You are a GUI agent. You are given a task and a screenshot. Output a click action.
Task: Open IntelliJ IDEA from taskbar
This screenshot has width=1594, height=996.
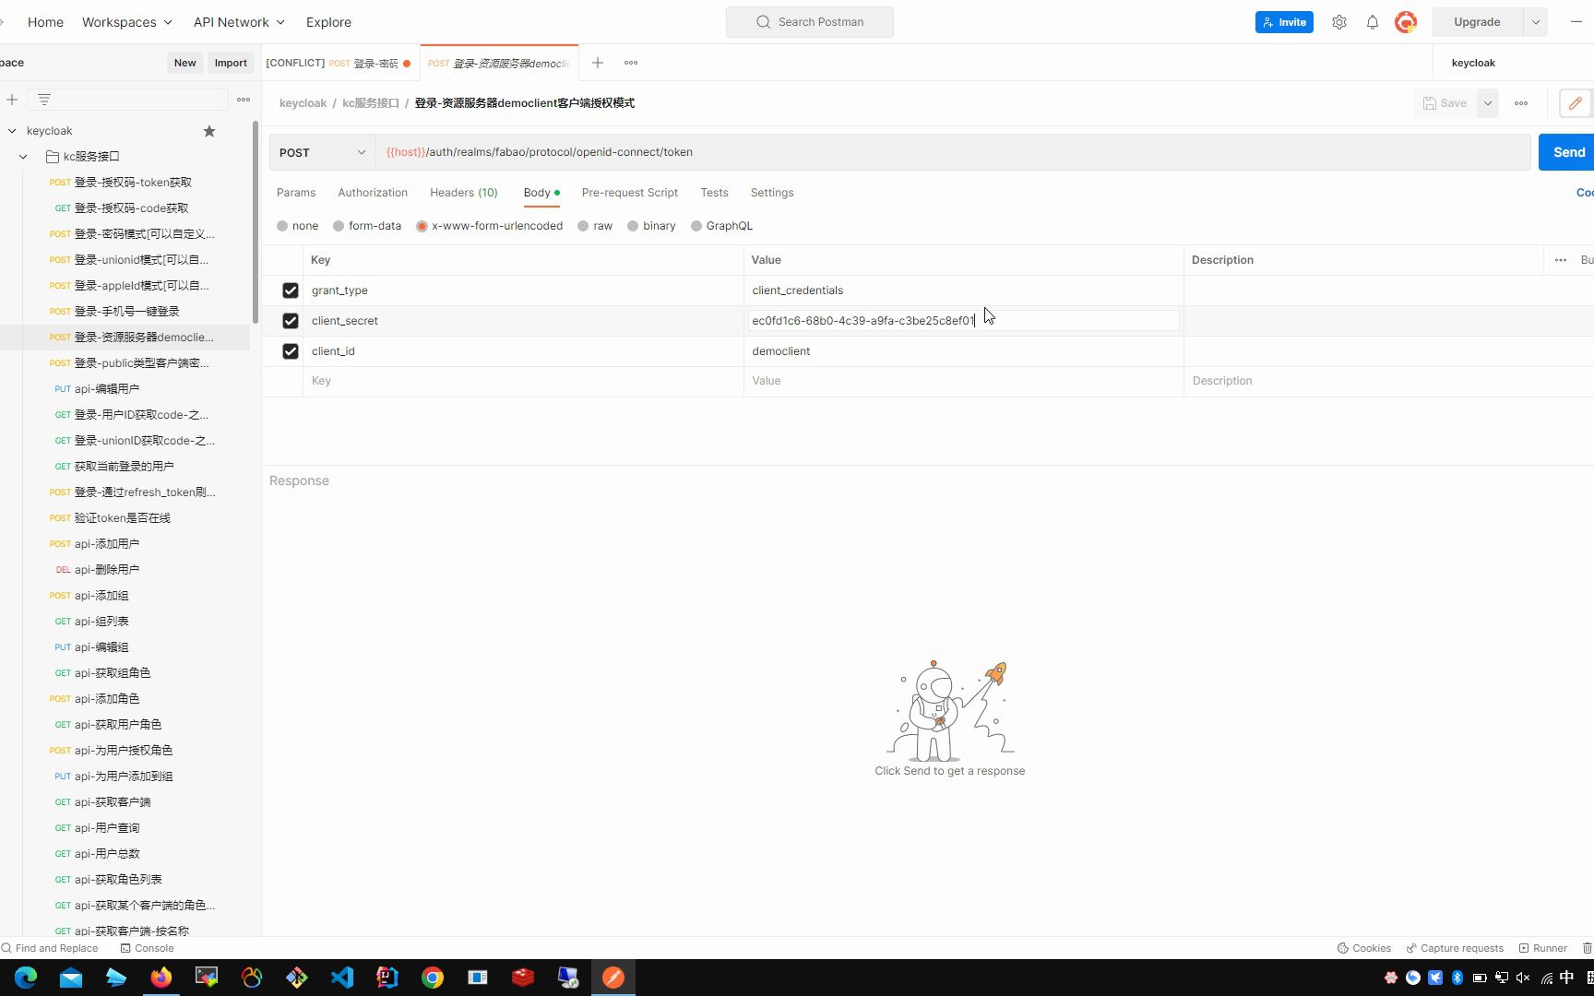click(387, 978)
